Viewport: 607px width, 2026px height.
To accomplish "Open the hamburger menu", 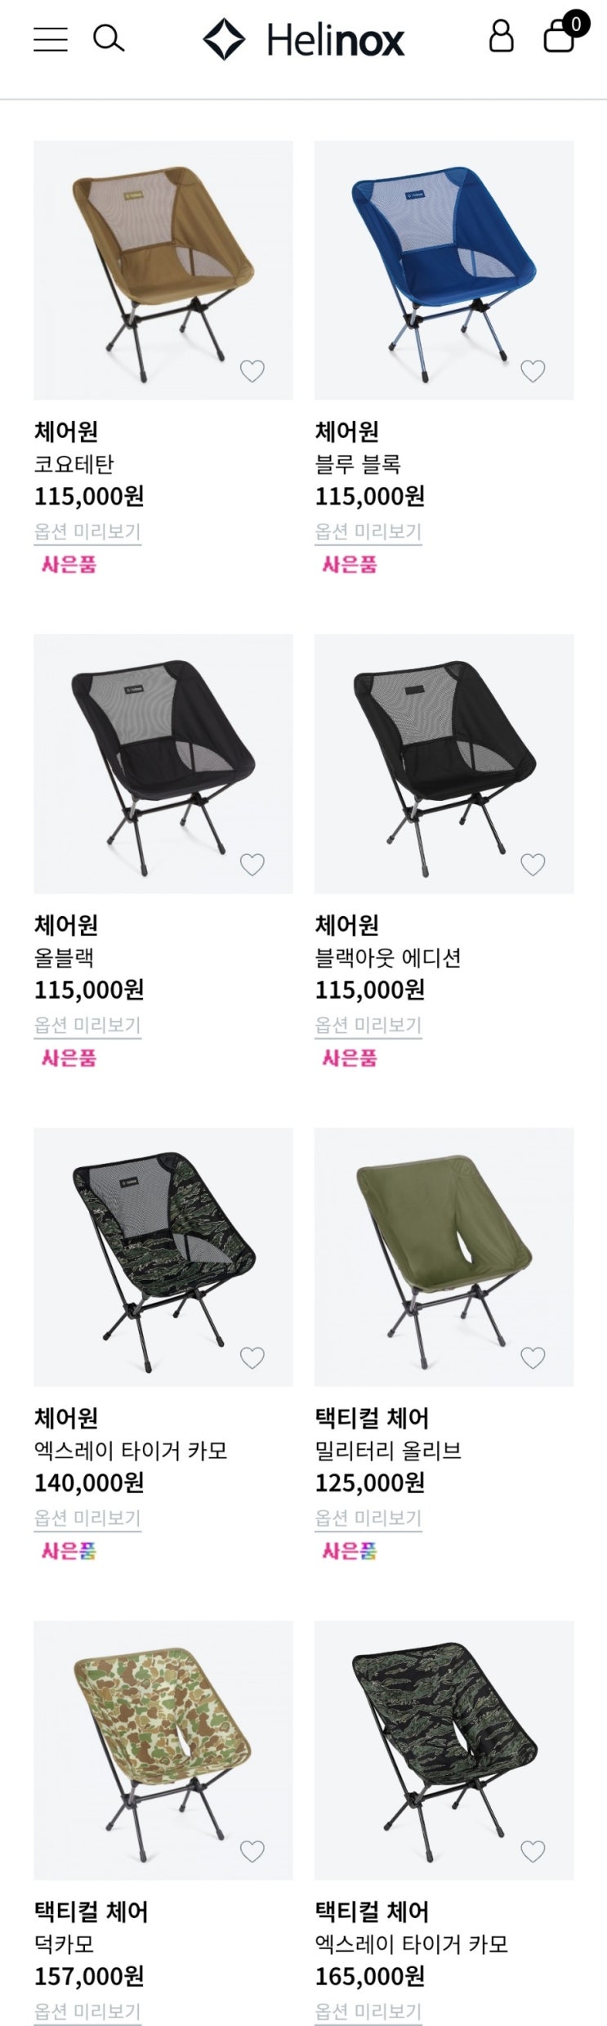I will click(x=51, y=38).
